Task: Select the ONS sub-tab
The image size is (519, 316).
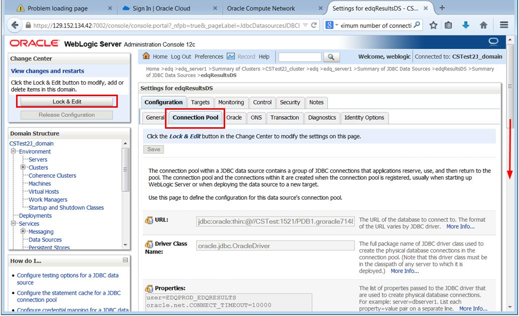Action: pos(256,118)
